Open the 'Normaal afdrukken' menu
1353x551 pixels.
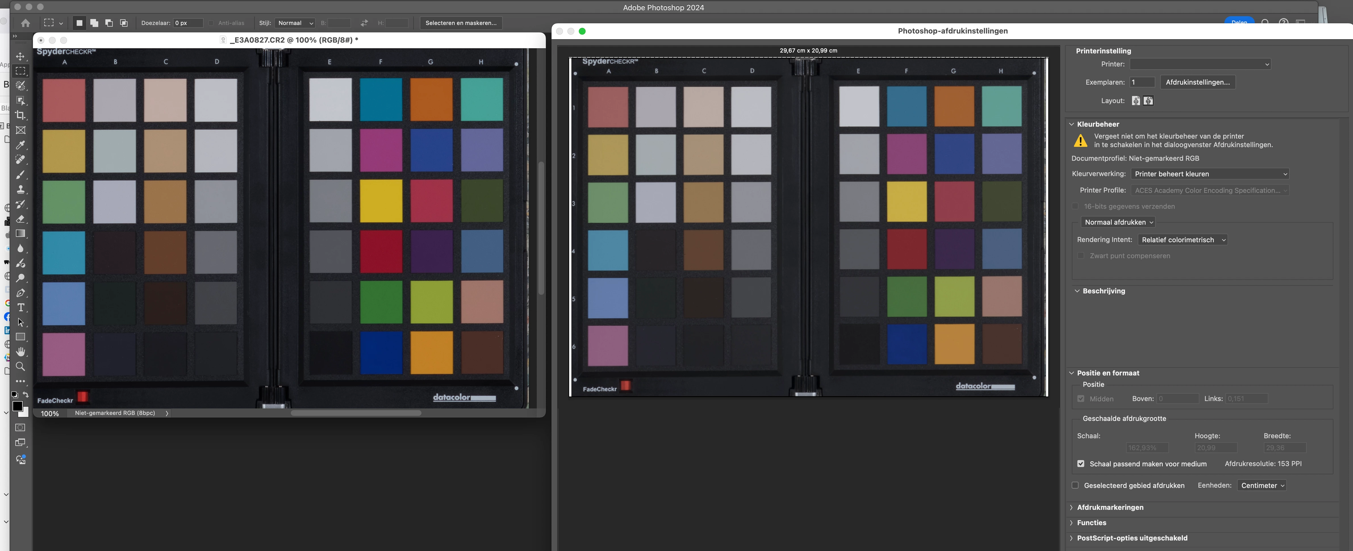pos(1118,222)
